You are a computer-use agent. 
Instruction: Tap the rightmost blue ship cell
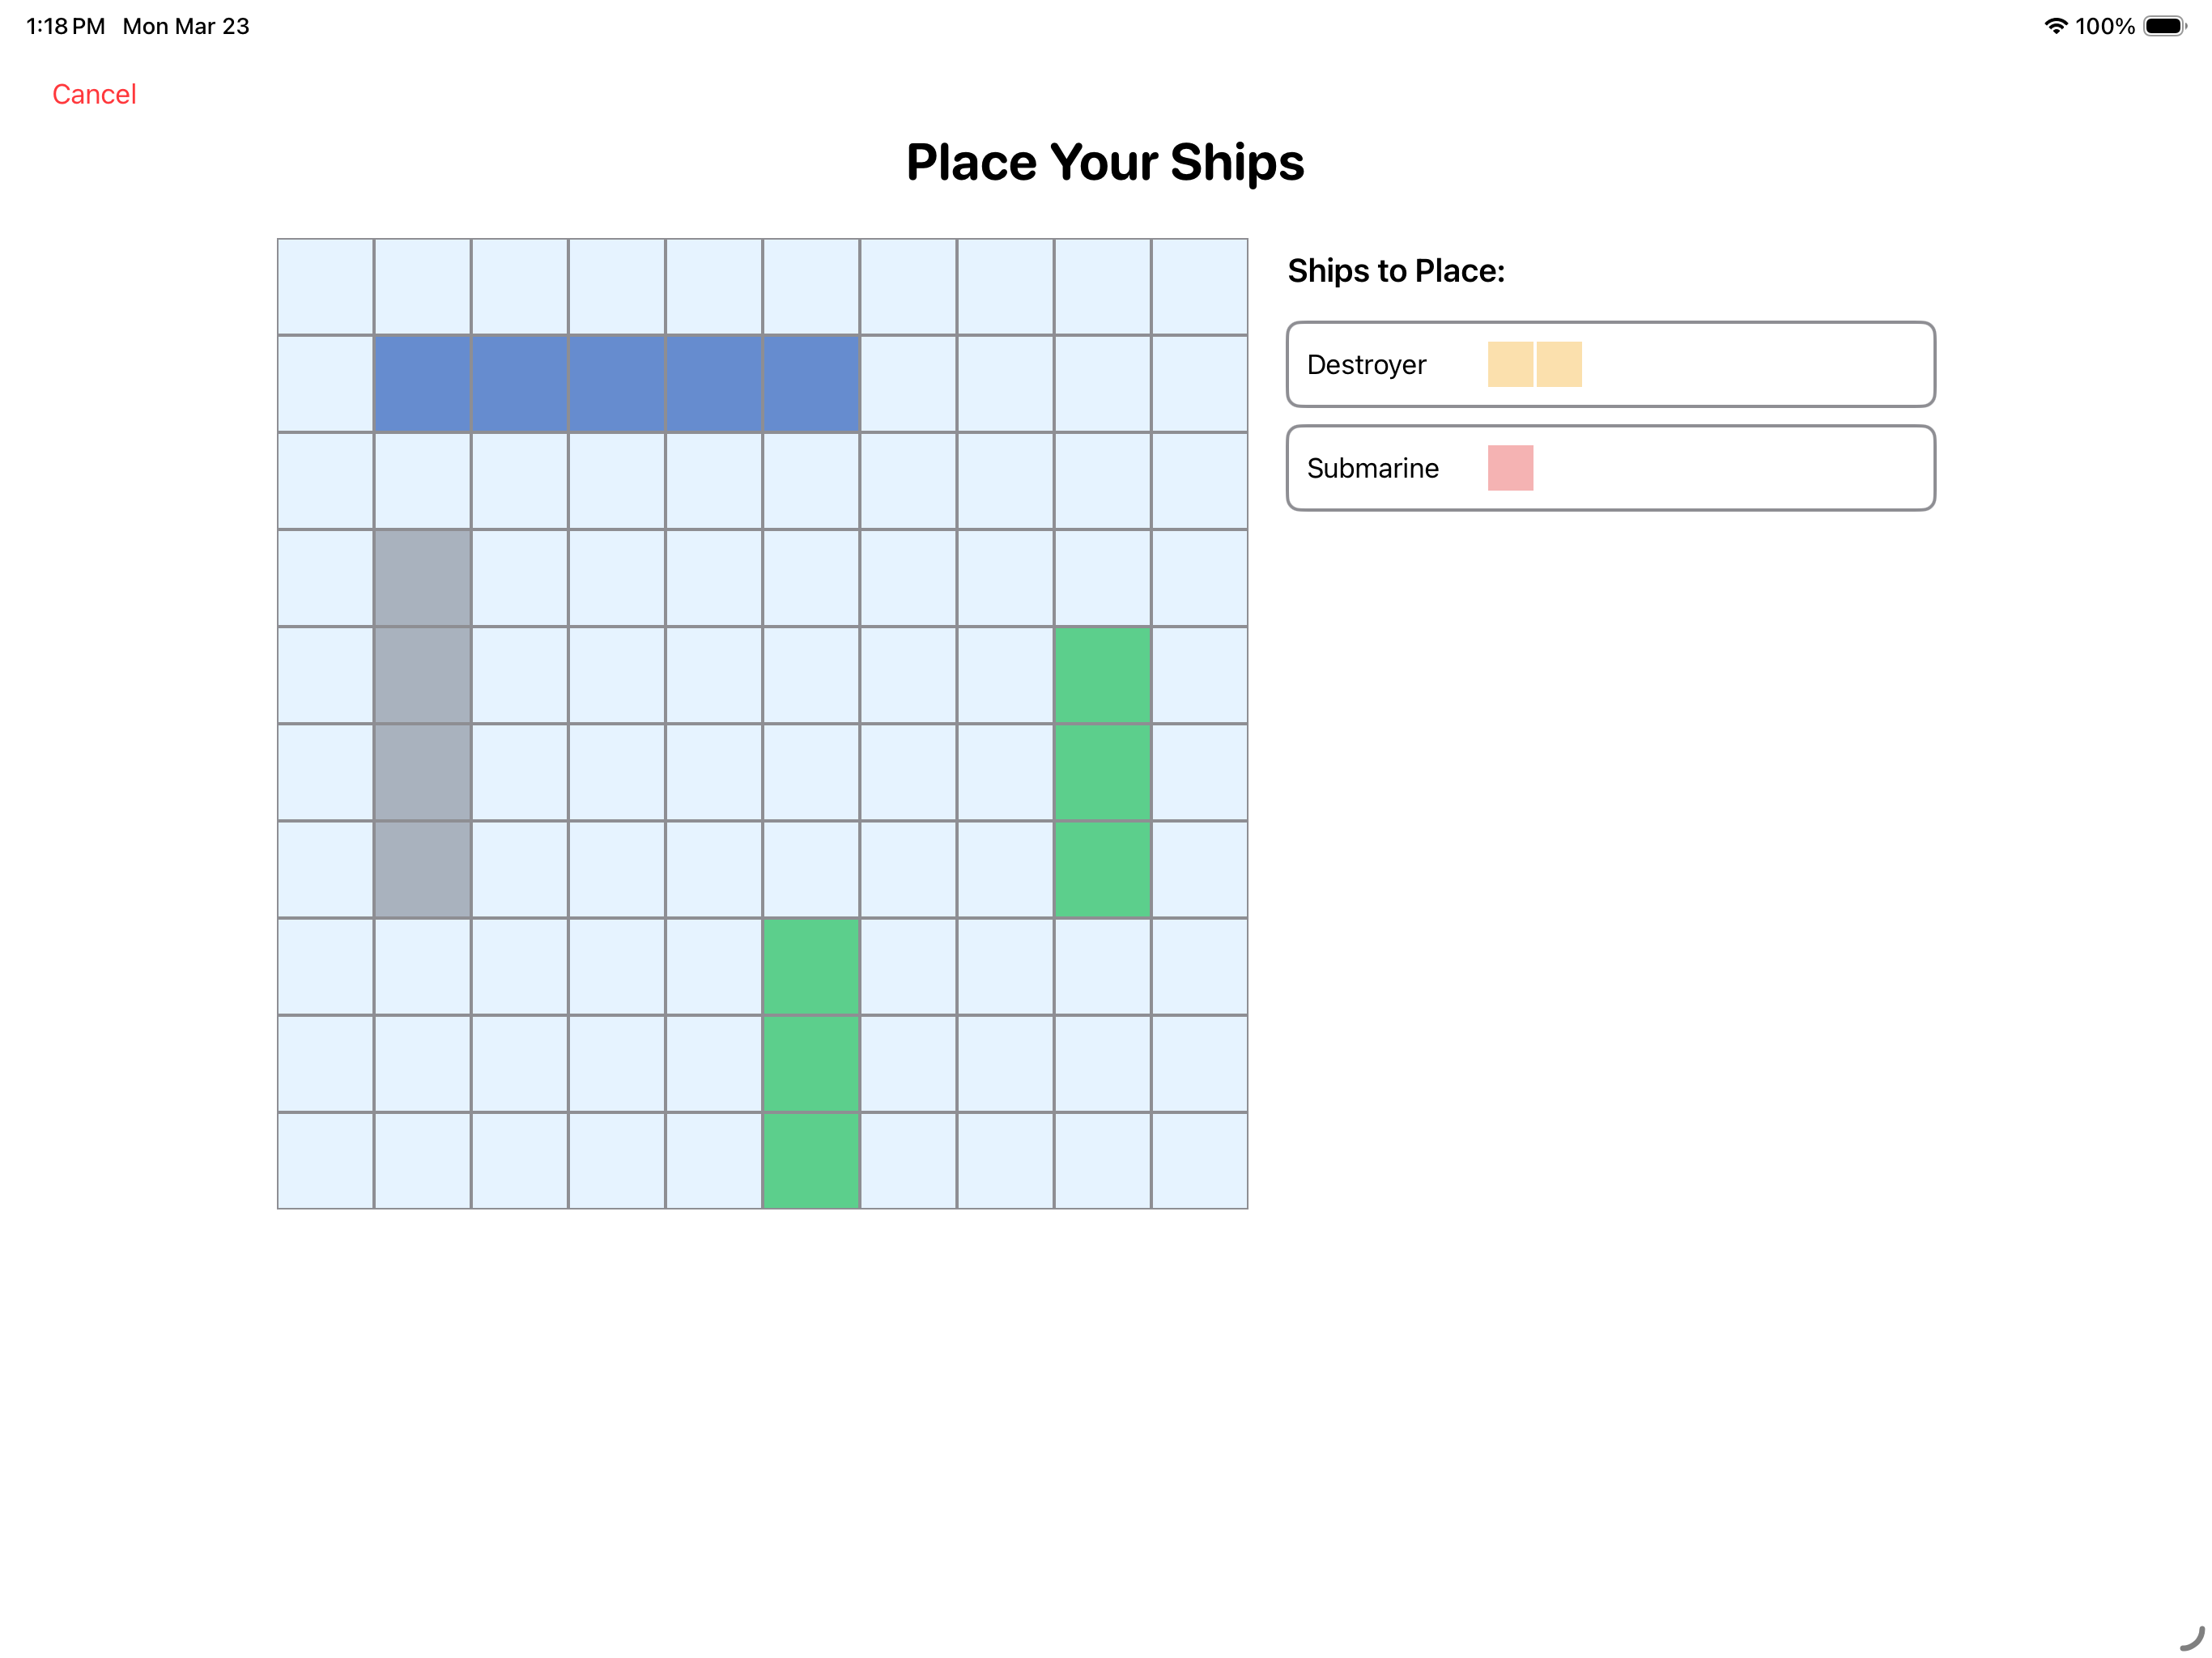coord(811,384)
